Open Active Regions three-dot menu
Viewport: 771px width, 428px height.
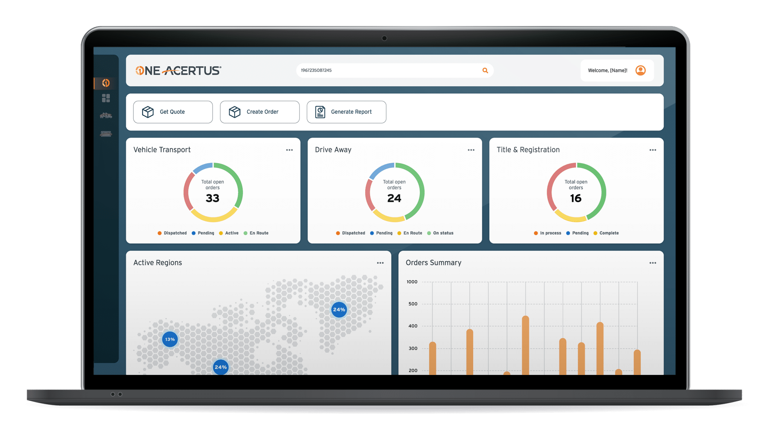tap(380, 263)
